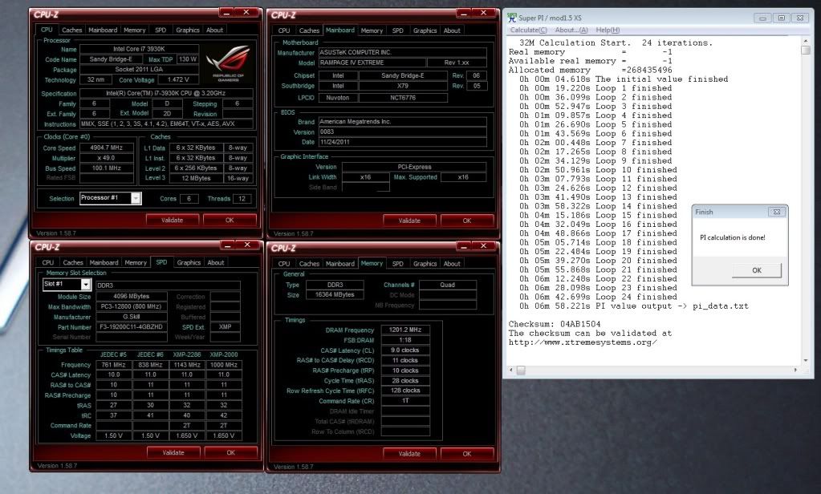Open the Help menu in Super PI
Image resolution: width=821 pixels, height=494 pixels.
[x=608, y=30]
